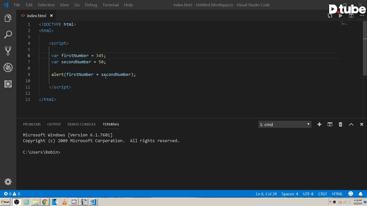Open the Debug menu

91,5
